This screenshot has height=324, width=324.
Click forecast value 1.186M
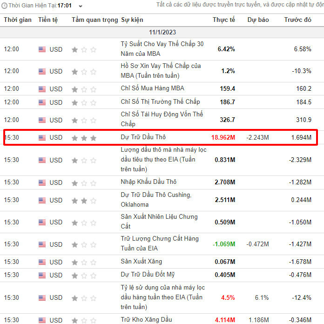tap(259, 320)
